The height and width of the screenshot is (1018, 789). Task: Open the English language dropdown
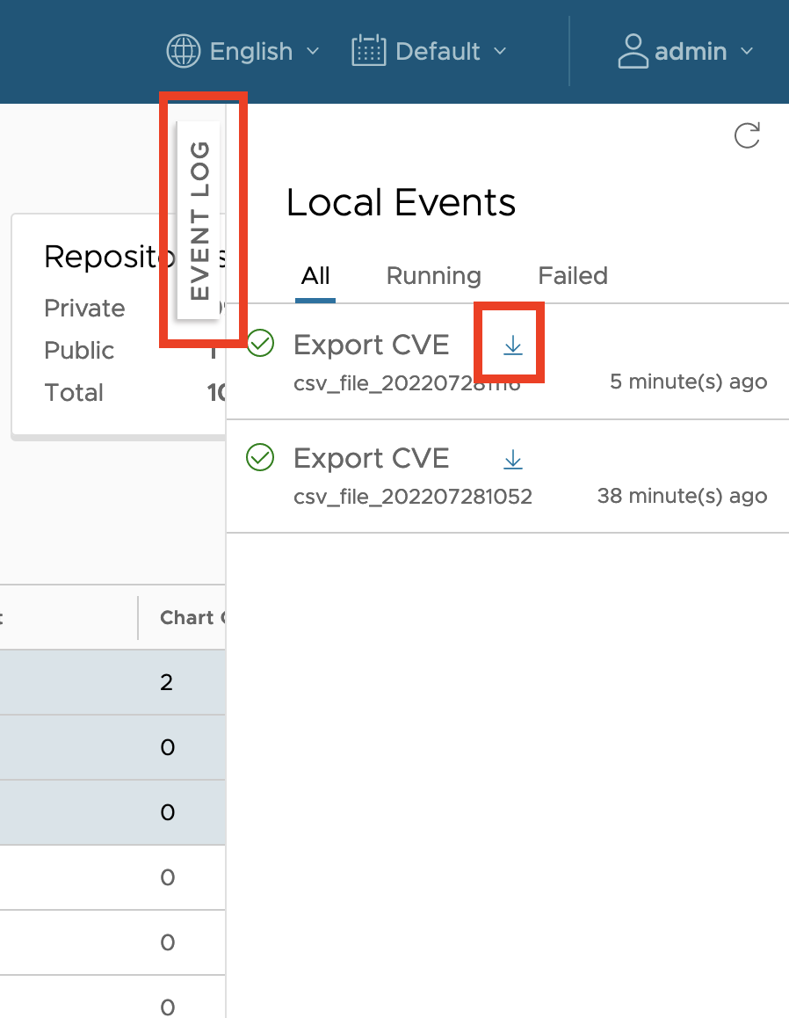tap(250, 51)
